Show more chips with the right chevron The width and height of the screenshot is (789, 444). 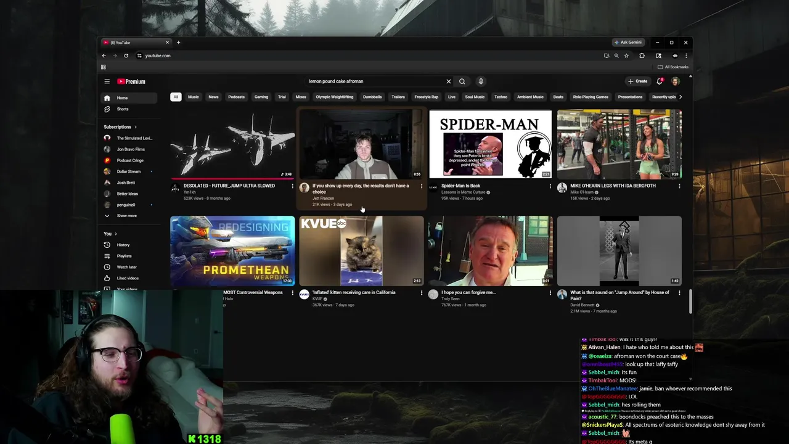pos(681,97)
